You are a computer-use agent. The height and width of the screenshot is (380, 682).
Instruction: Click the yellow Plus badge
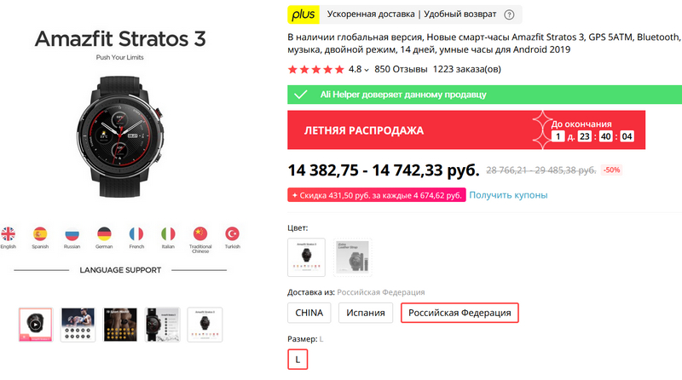(x=303, y=14)
